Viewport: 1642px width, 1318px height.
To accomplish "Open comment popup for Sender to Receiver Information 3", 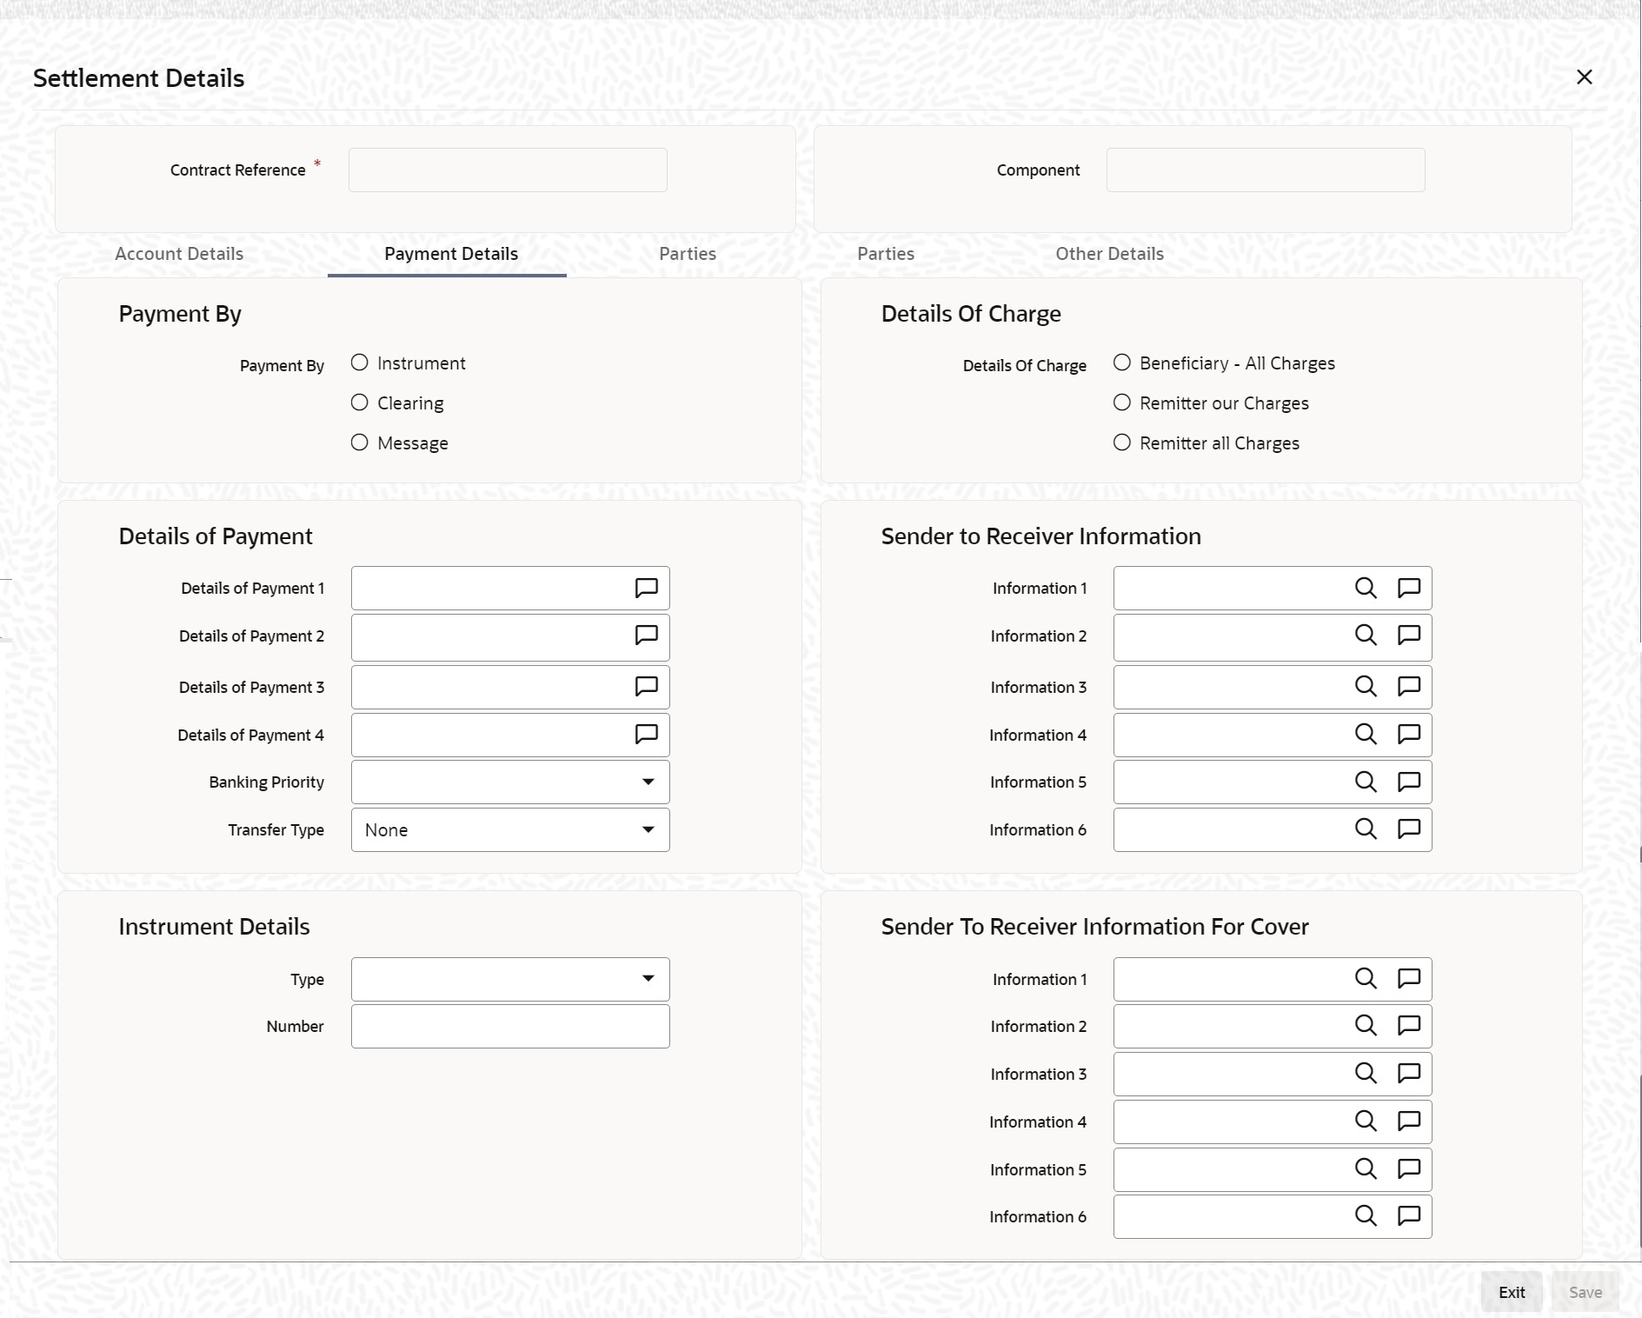I will [x=1409, y=687].
